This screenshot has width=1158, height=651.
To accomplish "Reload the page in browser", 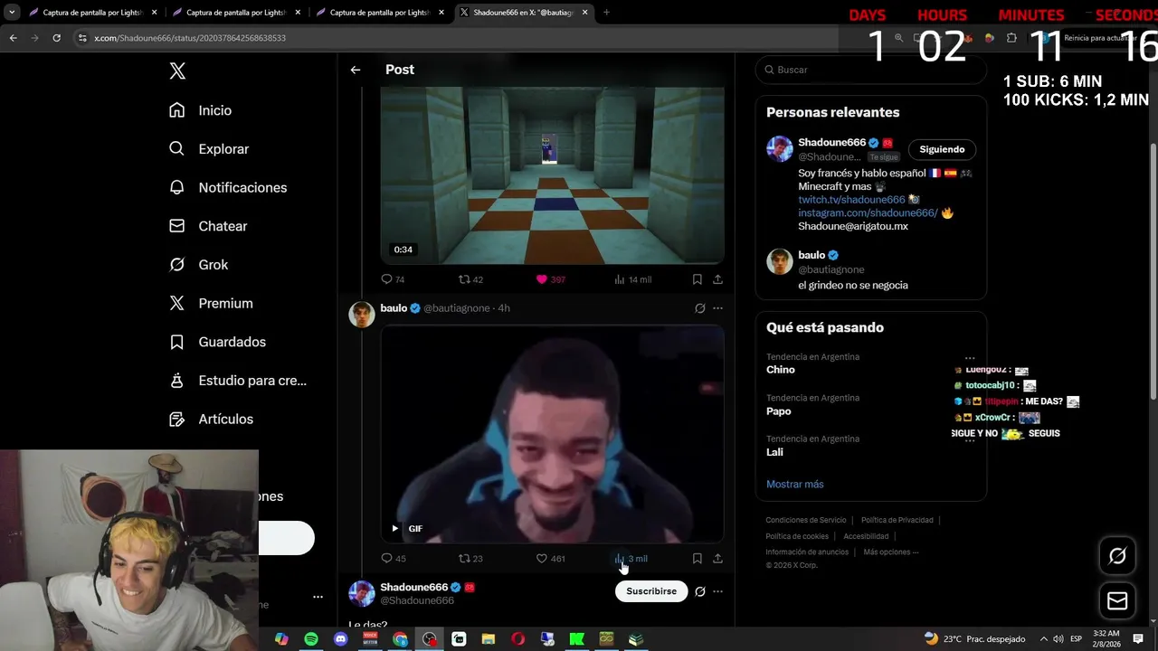I will tap(56, 38).
